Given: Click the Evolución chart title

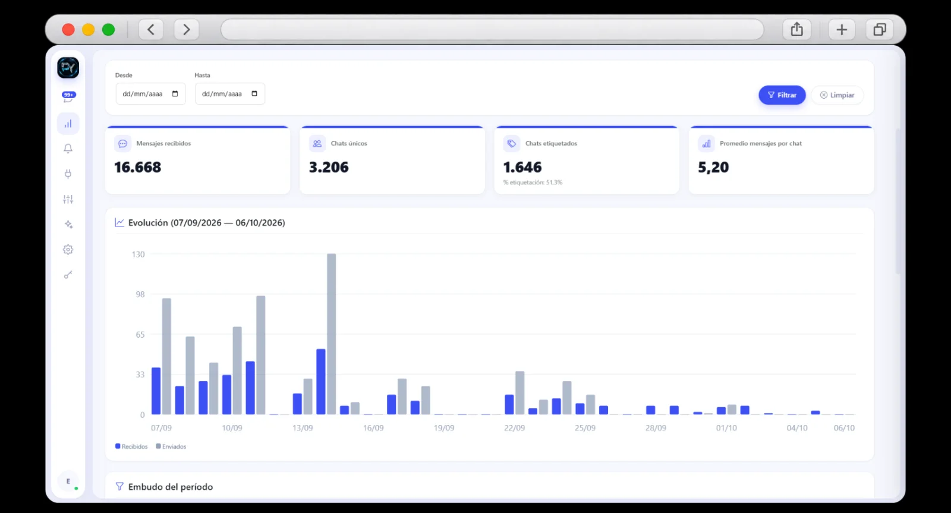Looking at the screenshot, I should [x=207, y=223].
